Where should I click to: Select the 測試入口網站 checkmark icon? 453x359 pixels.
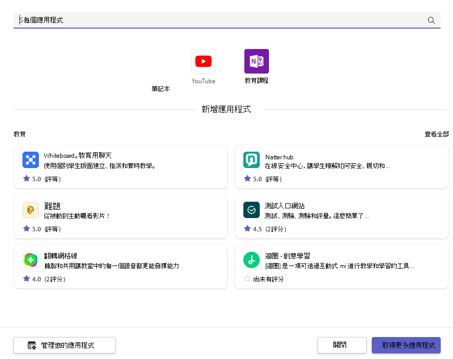point(252,210)
